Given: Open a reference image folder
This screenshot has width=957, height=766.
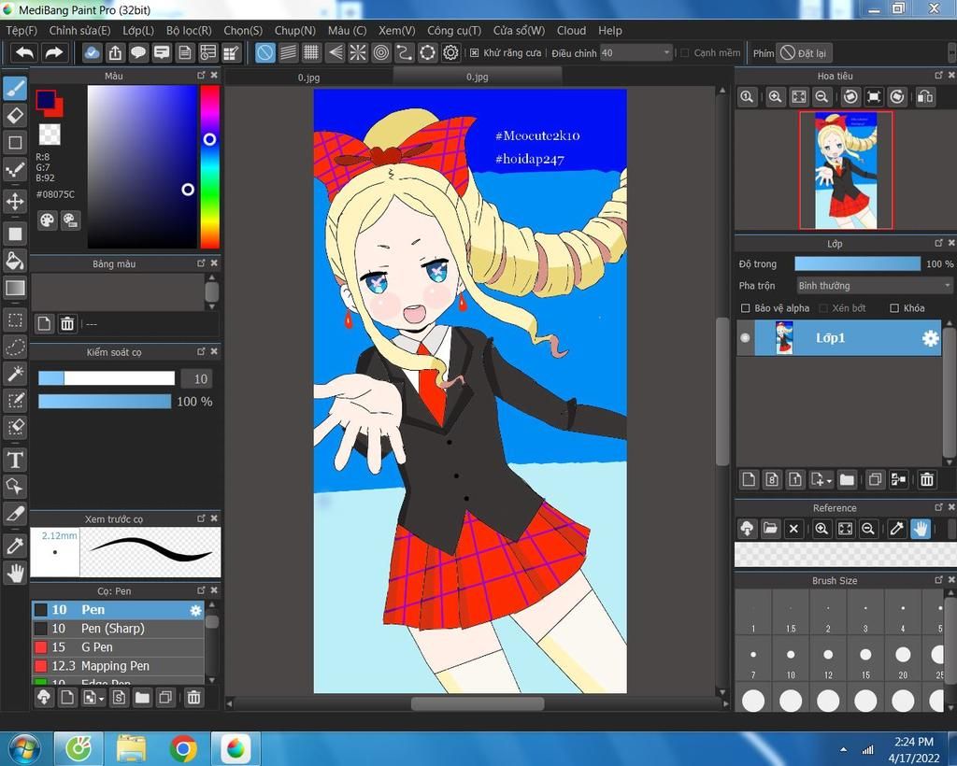Looking at the screenshot, I should 770,528.
